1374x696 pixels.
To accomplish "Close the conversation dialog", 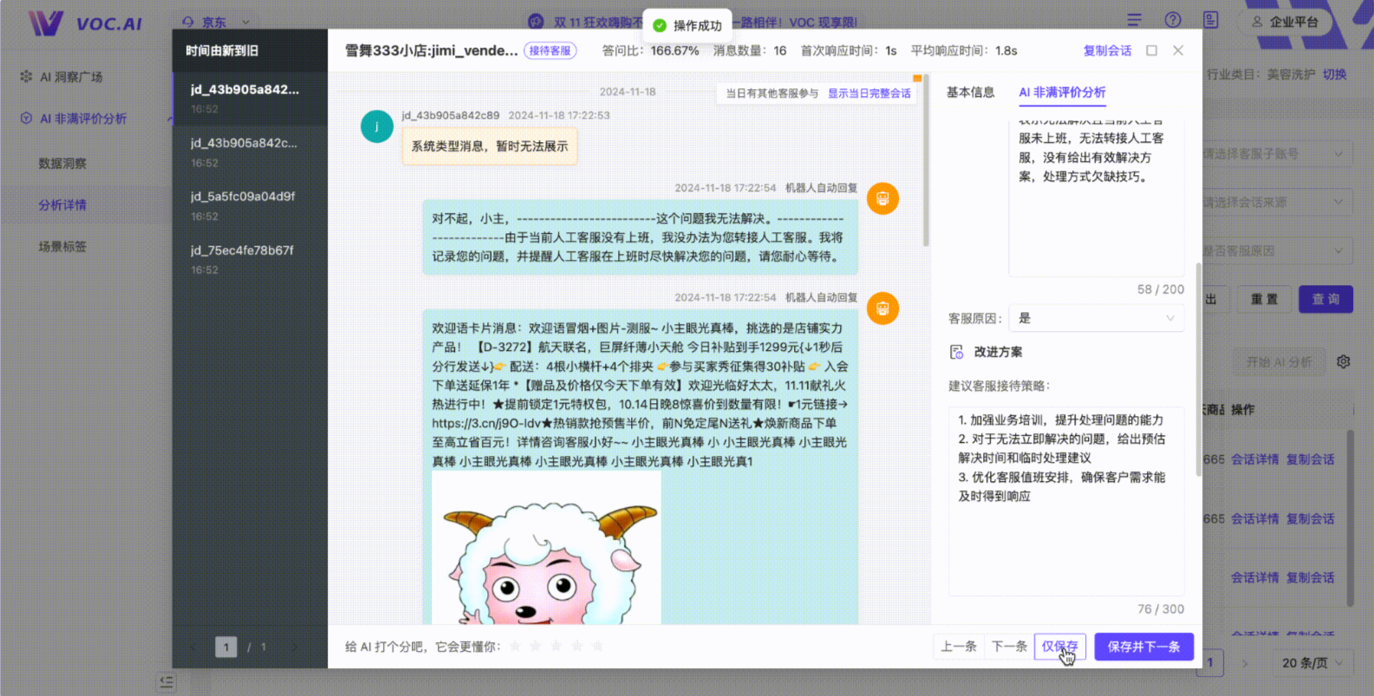I will (1178, 50).
